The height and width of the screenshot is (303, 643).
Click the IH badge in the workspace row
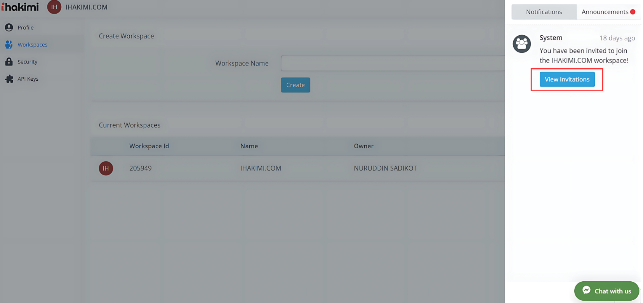pyautogui.click(x=106, y=168)
